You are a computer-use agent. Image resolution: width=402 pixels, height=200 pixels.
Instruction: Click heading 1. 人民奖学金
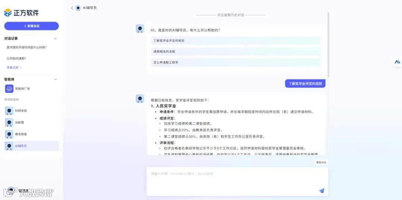tap(163, 106)
